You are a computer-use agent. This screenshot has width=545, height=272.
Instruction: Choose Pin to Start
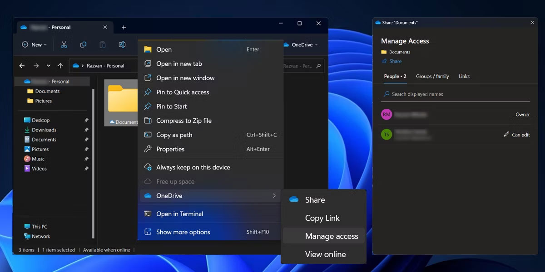click(211, 106)
